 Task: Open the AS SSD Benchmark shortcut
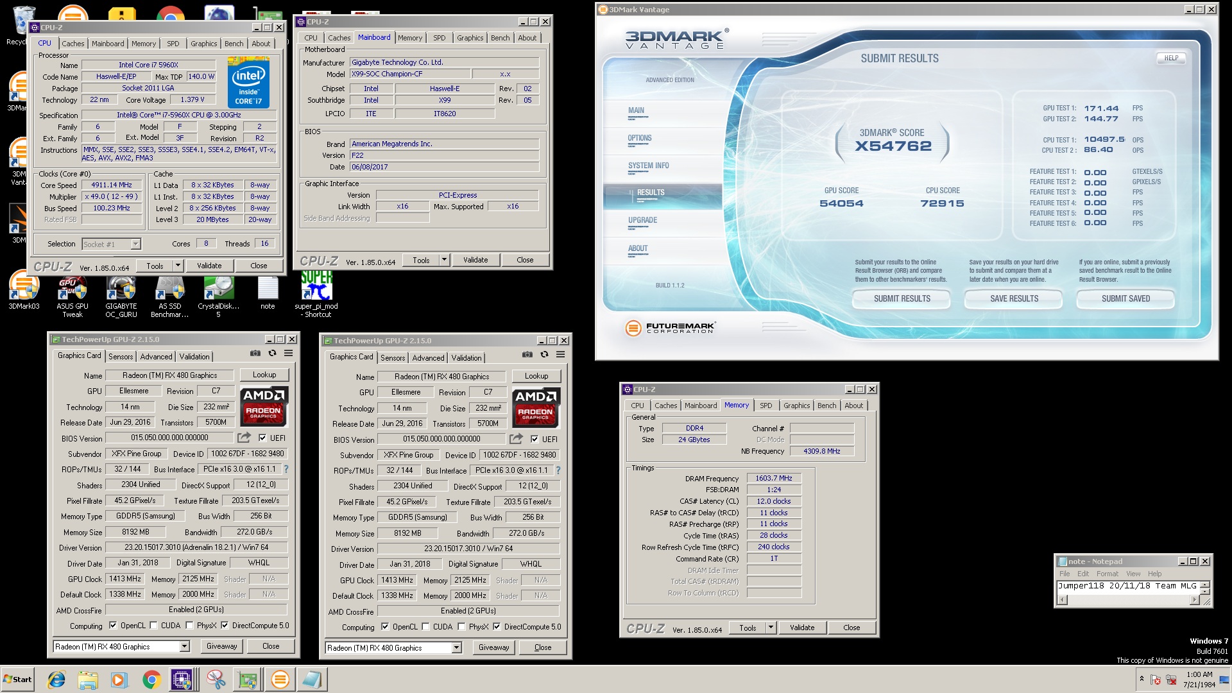point(170,294)
